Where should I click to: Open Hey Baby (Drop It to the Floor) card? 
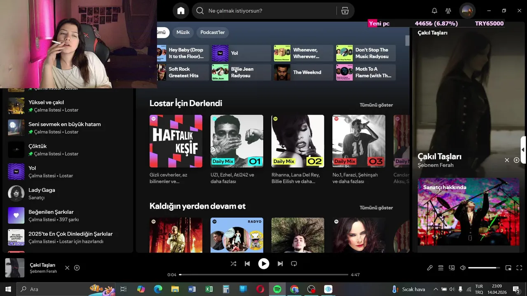(x=183, y=53)
